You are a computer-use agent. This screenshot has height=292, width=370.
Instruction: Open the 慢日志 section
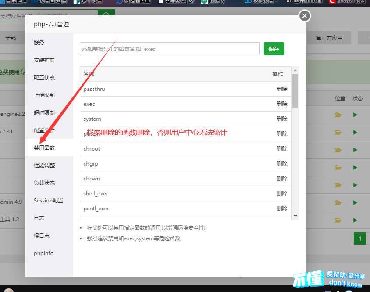[42, 235]
